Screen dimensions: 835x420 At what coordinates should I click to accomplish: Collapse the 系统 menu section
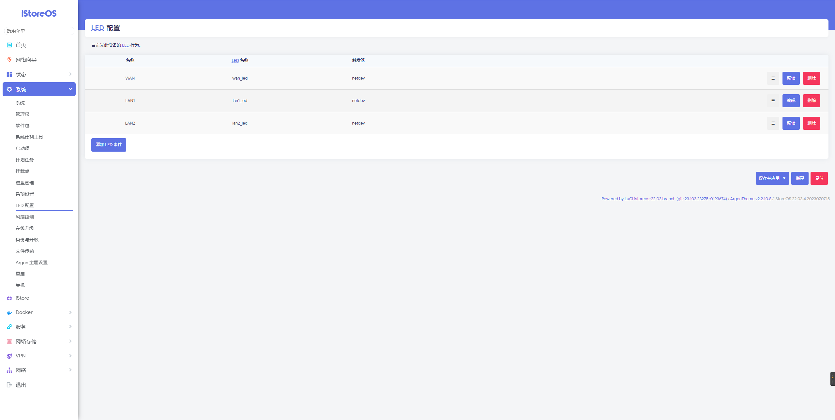click(x=70, y=89)
